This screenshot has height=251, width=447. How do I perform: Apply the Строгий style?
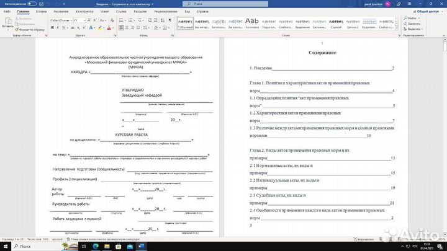(x=336, y=23)
